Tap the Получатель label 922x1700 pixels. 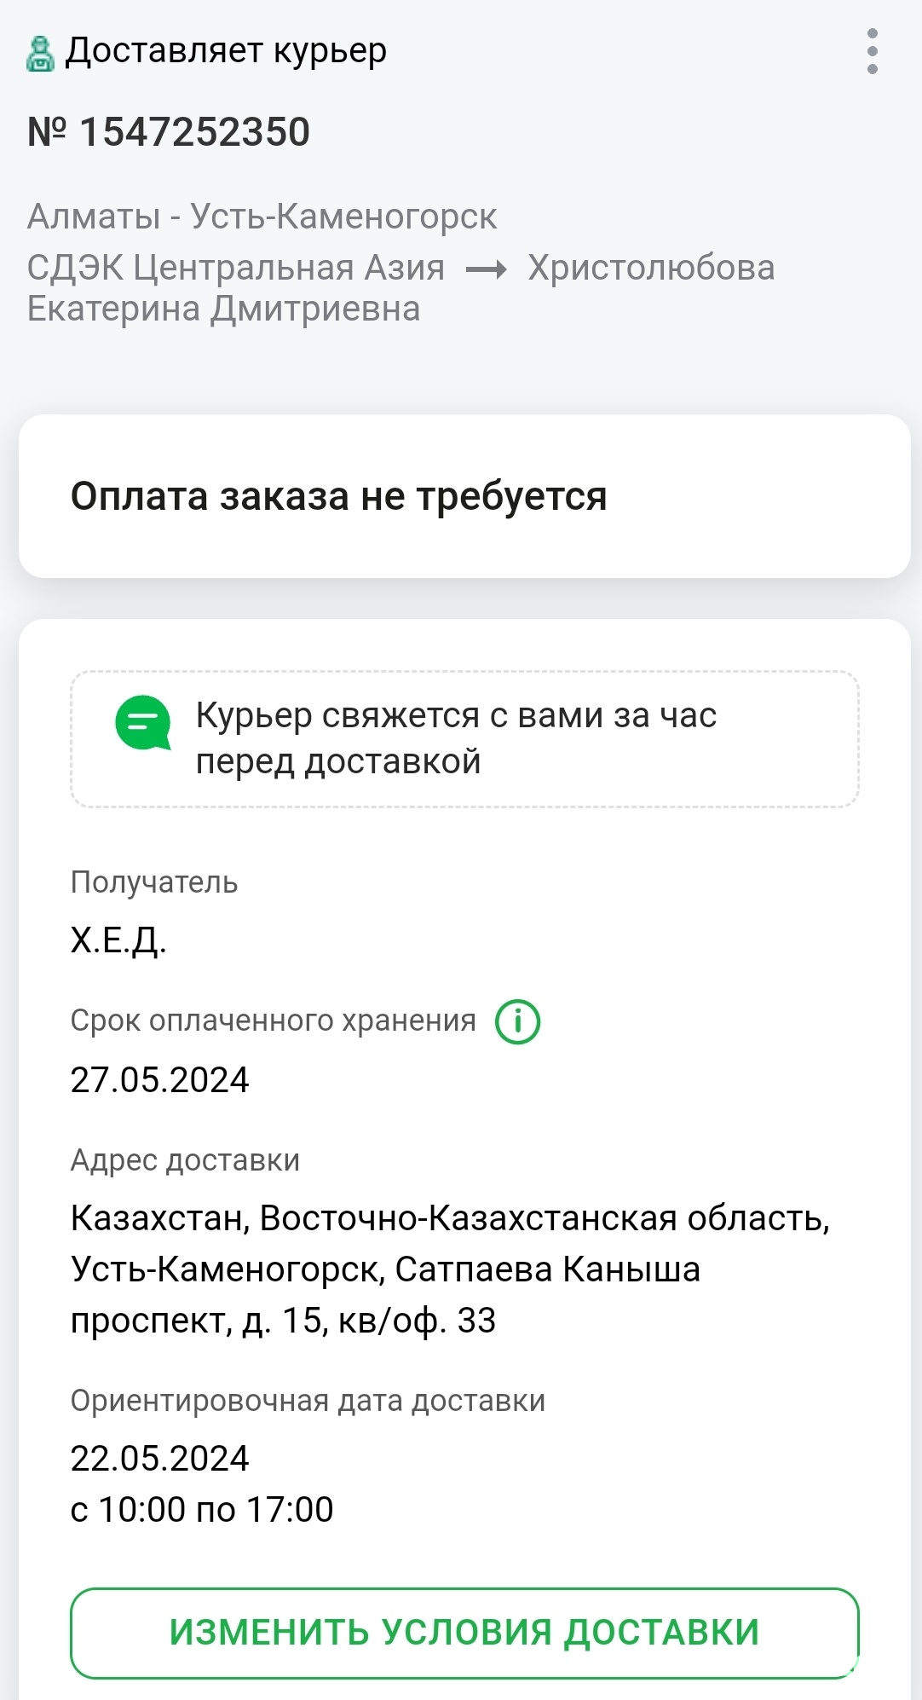[153, 882]
